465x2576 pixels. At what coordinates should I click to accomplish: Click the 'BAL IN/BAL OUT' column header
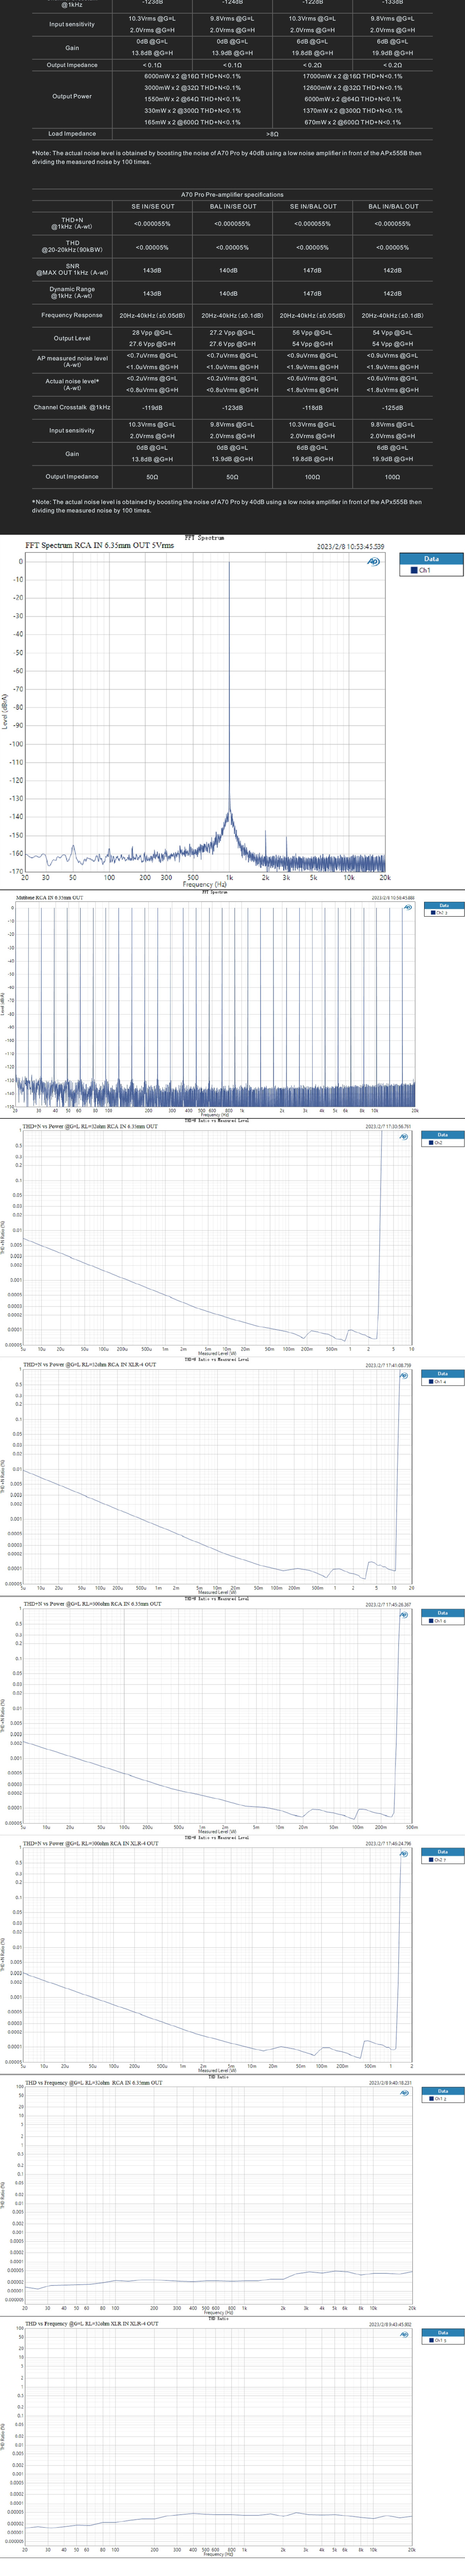click(x=392, y=207)
